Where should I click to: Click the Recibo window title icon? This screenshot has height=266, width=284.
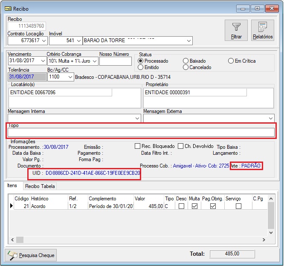point(7,8)
